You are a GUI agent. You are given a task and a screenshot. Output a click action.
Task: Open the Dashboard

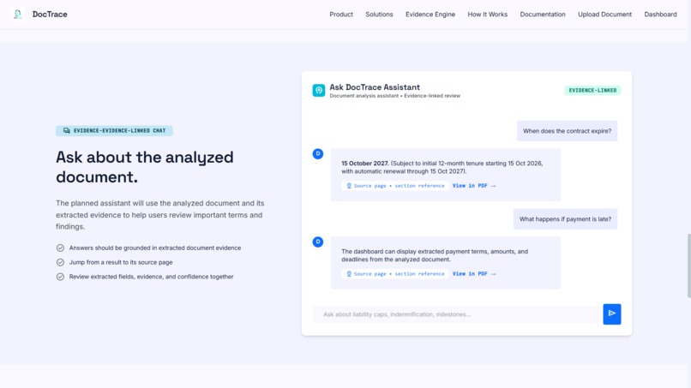tap(660, 14)
